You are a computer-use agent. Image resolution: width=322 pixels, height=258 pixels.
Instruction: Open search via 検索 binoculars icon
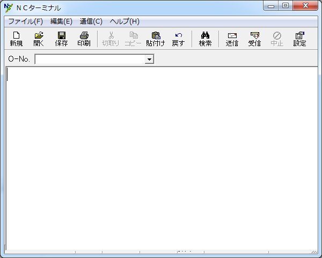tap(205, 39)
